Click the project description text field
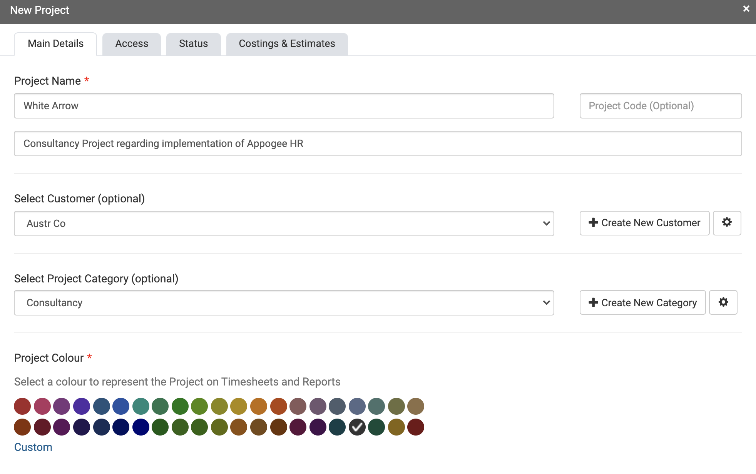Image resolution: width=756 pixels, height=474 pixels. coord(378,144)
